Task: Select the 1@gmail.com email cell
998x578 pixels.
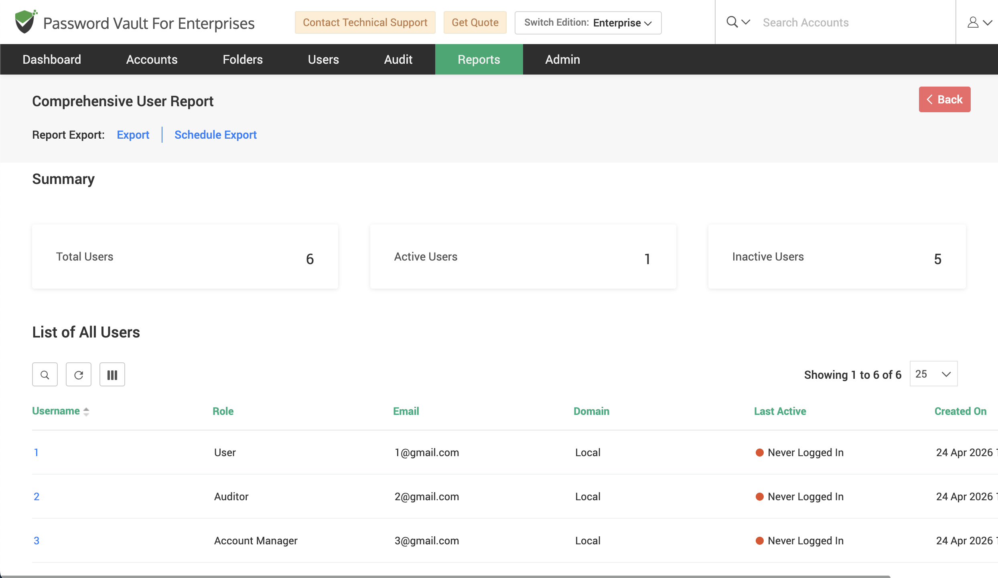Action: click(427, 453)
